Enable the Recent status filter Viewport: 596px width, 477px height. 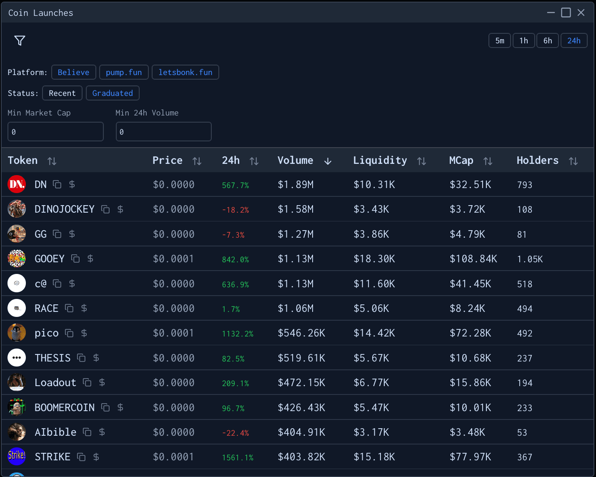click(x=62, y=93)
